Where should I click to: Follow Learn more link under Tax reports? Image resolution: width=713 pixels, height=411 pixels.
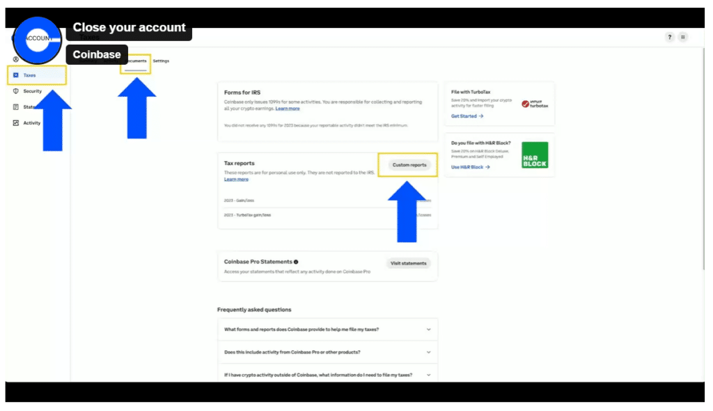coord(236,179)
